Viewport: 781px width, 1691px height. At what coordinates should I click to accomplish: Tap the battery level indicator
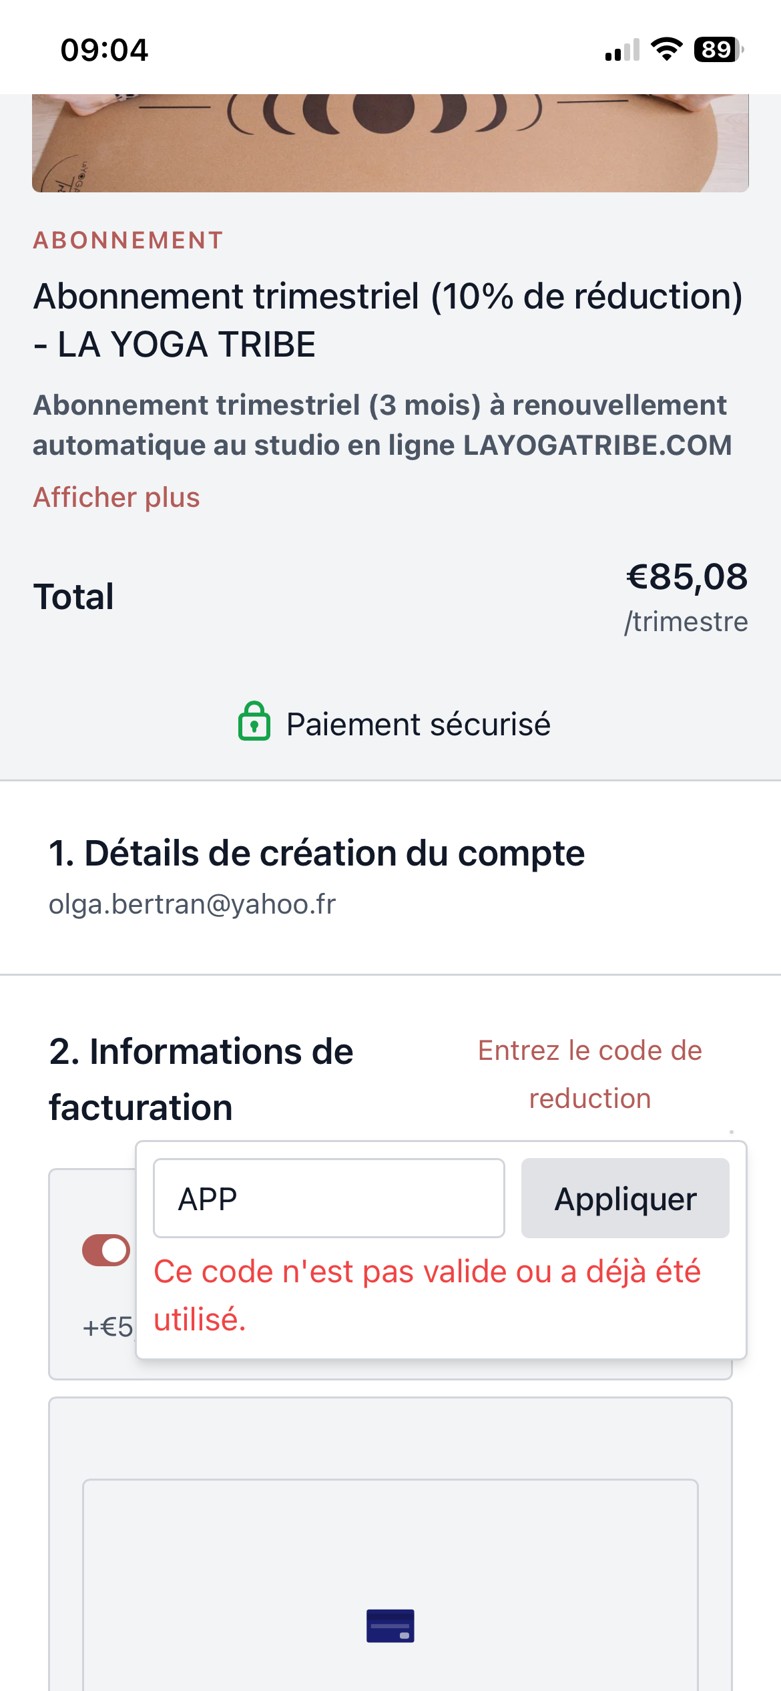[718, 49]
